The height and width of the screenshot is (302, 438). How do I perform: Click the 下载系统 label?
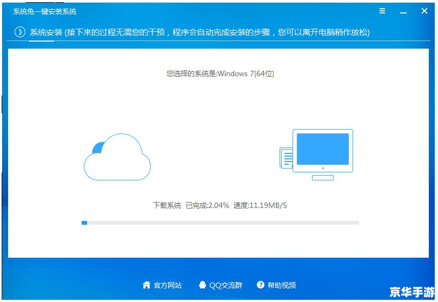tap(167, 205)
